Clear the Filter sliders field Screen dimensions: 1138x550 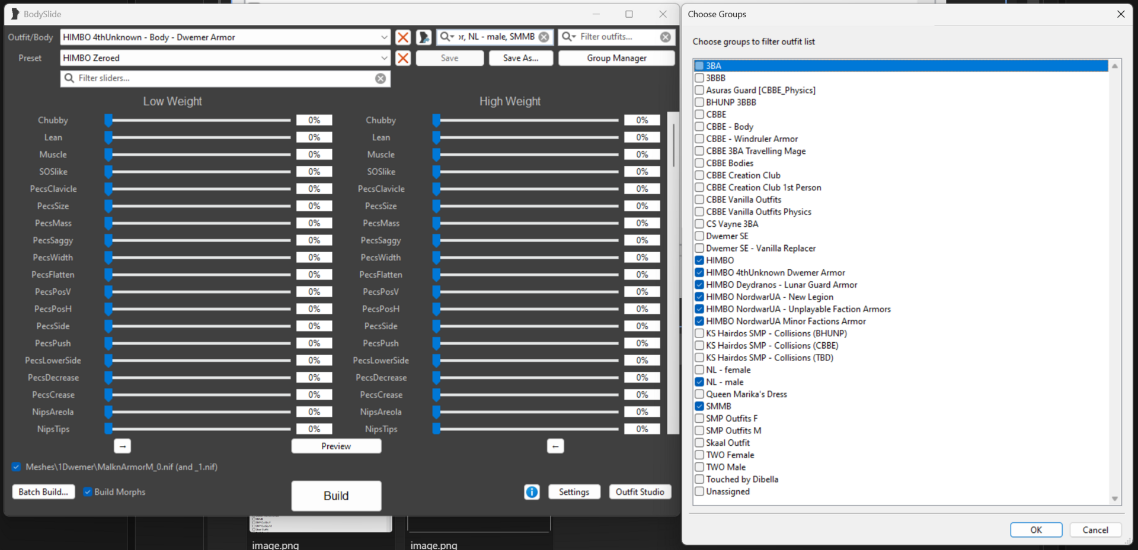point(381,78)
